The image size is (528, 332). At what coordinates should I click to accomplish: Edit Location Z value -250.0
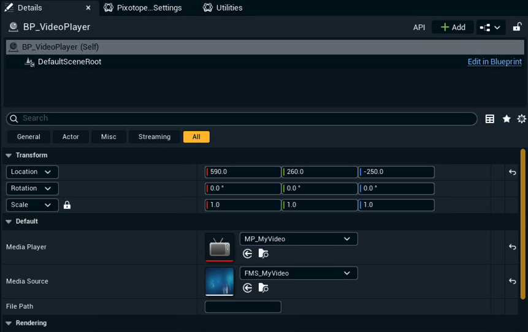pos(396,172)
